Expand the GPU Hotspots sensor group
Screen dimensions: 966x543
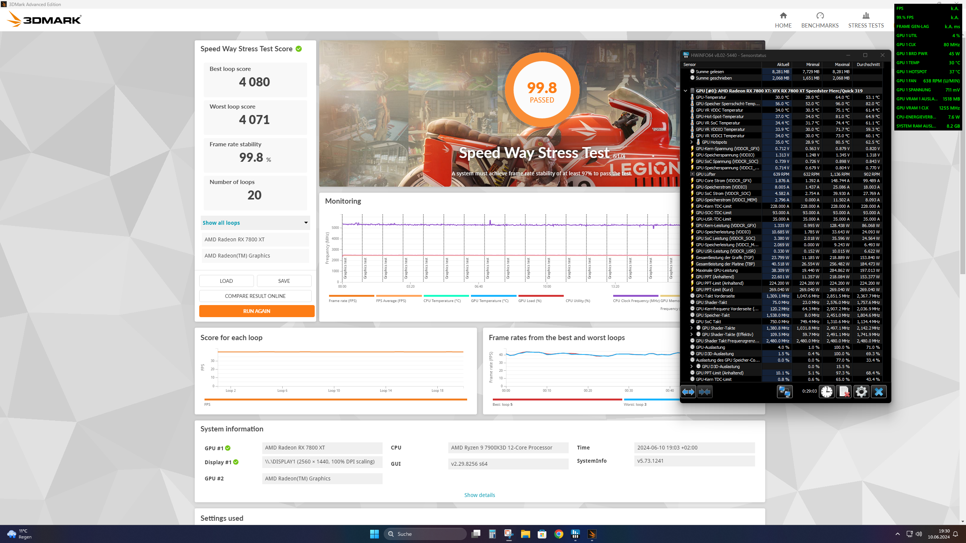point(691,142)
